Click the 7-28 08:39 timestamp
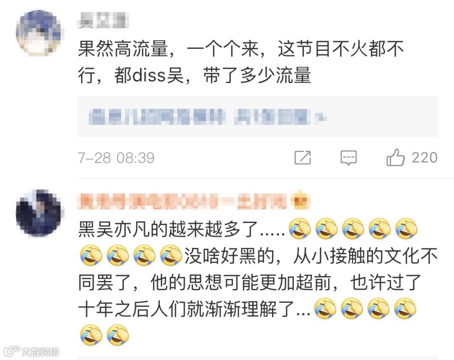Image resolution: width=454 pixels, height=360 pixels. [116, 158]
